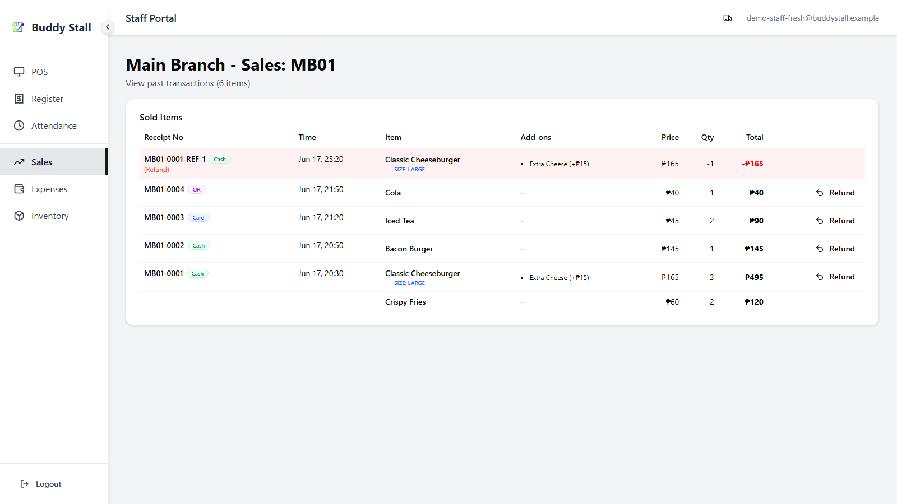Viewport: 897px width, 504px height.
Task: Click the Time column header
Action: (307, 137)
